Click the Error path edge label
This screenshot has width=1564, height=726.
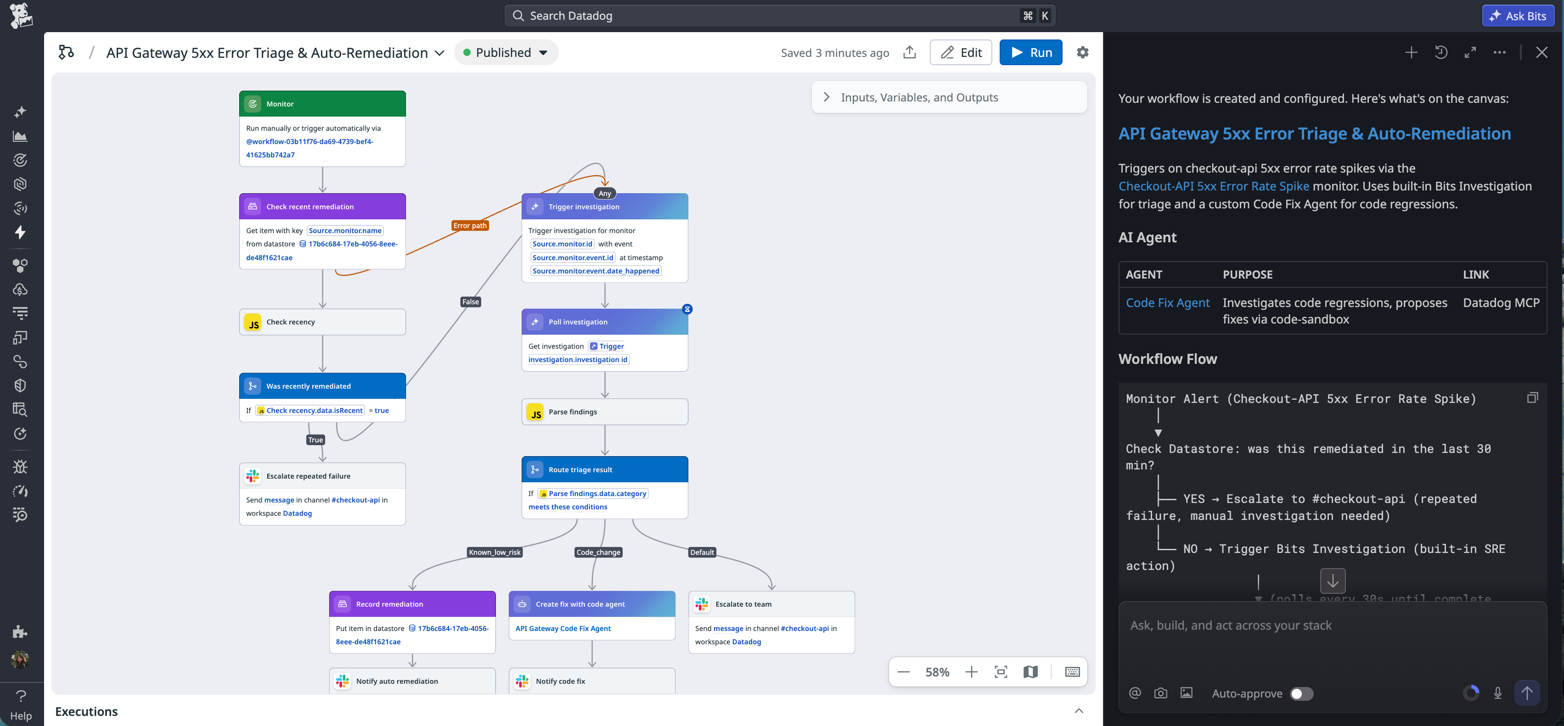coord(470,225)
